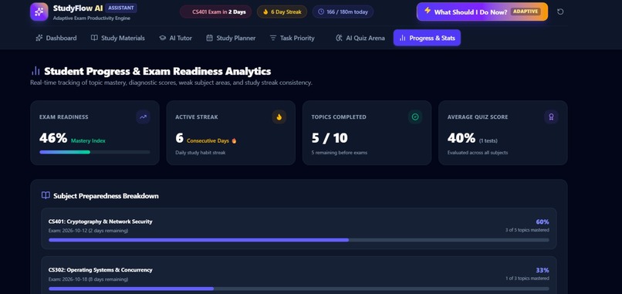Click the 40% average quiz score value
The height and width of the screenshot is (294, 622).
(x=461, y=138)
